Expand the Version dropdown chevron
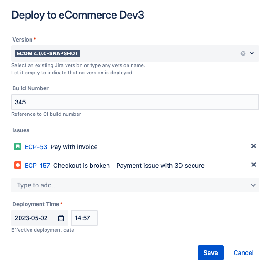The height and width of the screenshot is (265, 271). (252, 53)
